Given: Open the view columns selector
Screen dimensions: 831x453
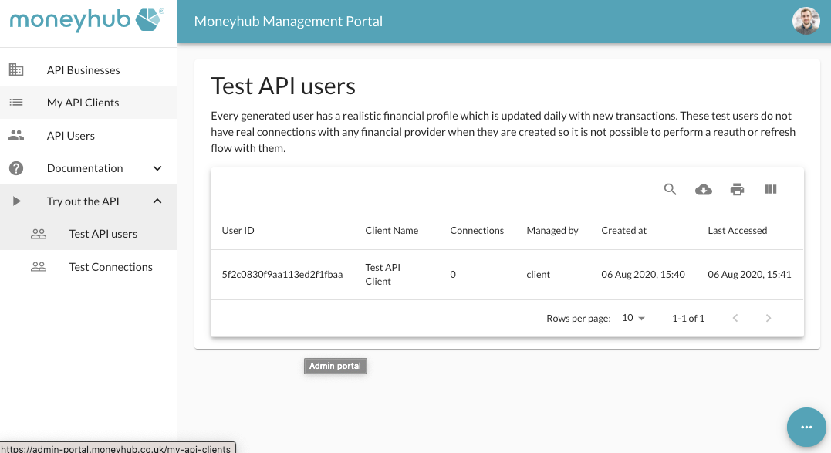Looking at the screenshot, I should pos(771,189).
